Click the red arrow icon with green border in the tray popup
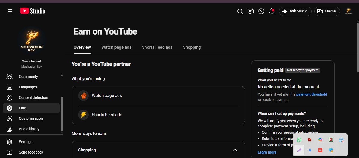The image size is (359, 158). (331, 140)
